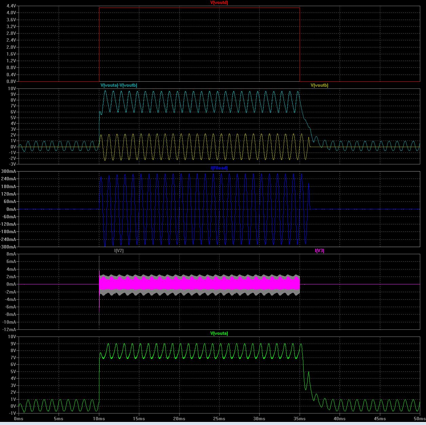Click the 5ms time axis label
The height and width of the screenshot is (425, 426).
pyautogui.click(x=59, y=419)
